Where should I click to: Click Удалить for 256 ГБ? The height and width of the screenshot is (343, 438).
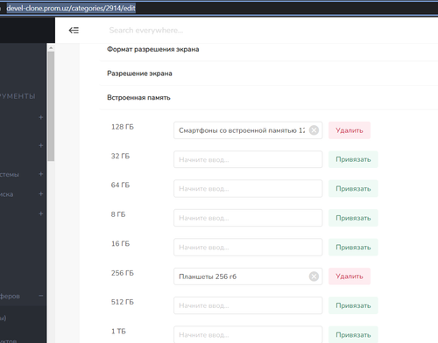point(350,276)
